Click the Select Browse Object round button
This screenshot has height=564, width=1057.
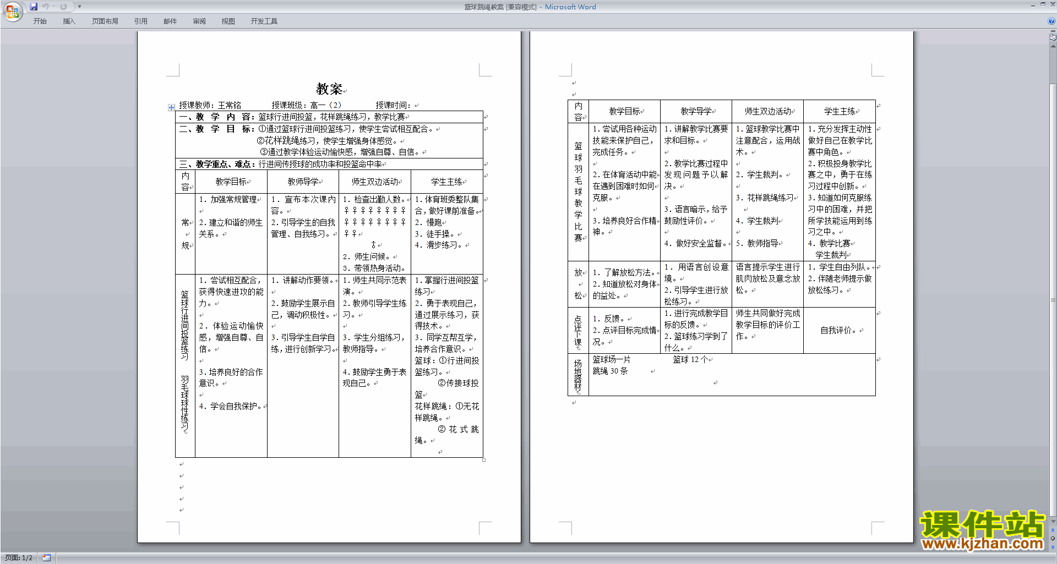click(x=1053, y=539)
